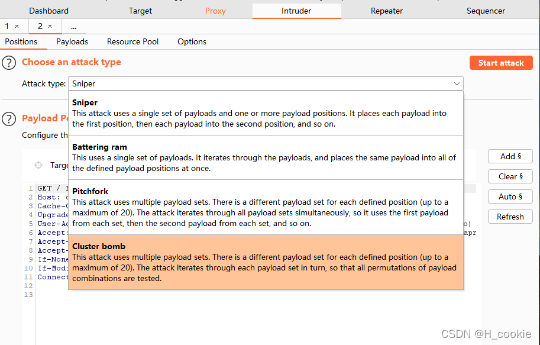This screenshot has height=345, width=540.
Task: Click the Clear § button
Action: 510,176
